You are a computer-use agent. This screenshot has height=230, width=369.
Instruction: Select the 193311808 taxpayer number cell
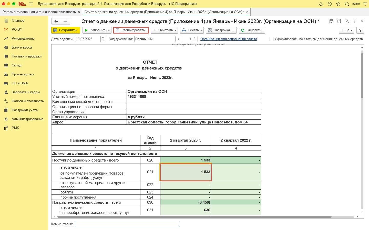194,97
